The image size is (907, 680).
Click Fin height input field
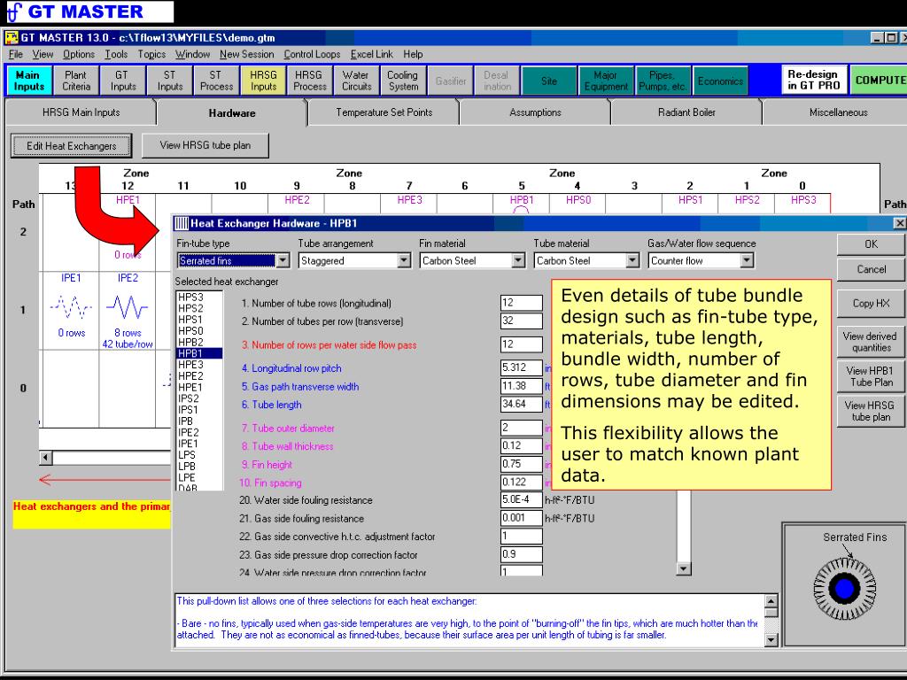[x=521, y=464]
